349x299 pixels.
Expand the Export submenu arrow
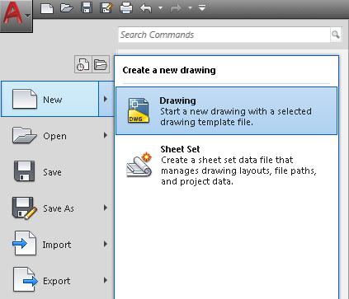pos(106,280)
